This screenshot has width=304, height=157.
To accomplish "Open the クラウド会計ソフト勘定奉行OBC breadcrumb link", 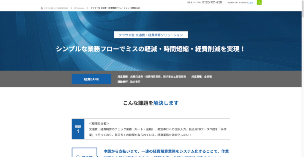I will coord(56,8).
